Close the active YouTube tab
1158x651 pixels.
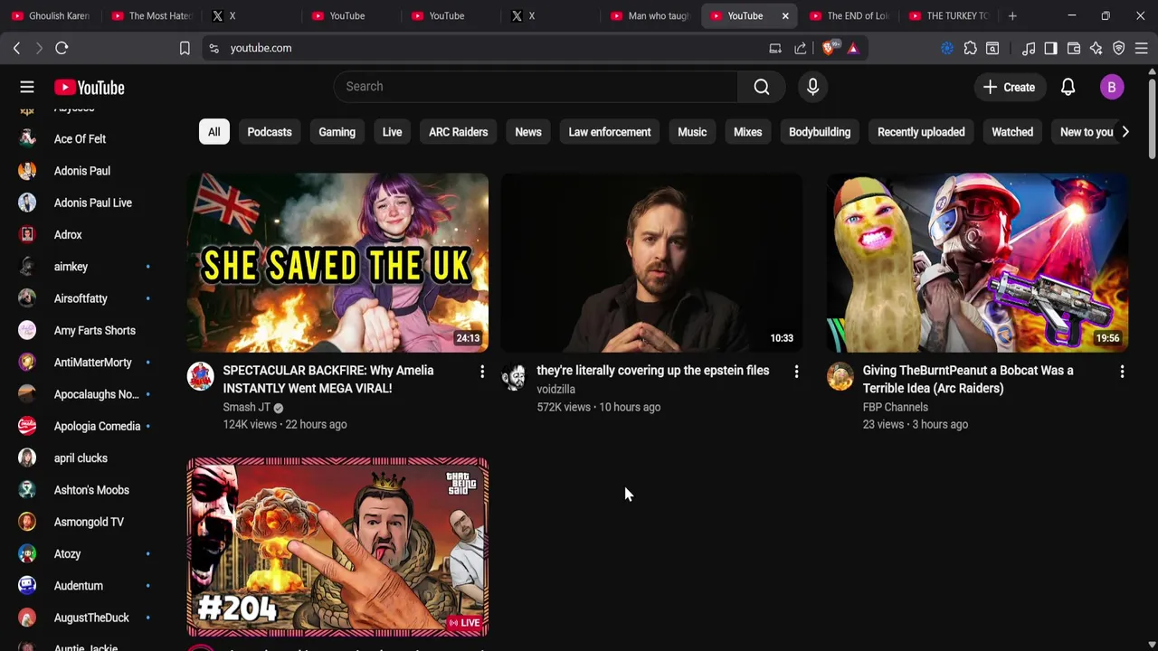(785, 15)
